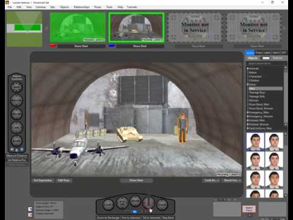This screenshot has height=220, width=293.
Task: Choose the selected first actor face thumbnail
Action: (x=255, y=142)
